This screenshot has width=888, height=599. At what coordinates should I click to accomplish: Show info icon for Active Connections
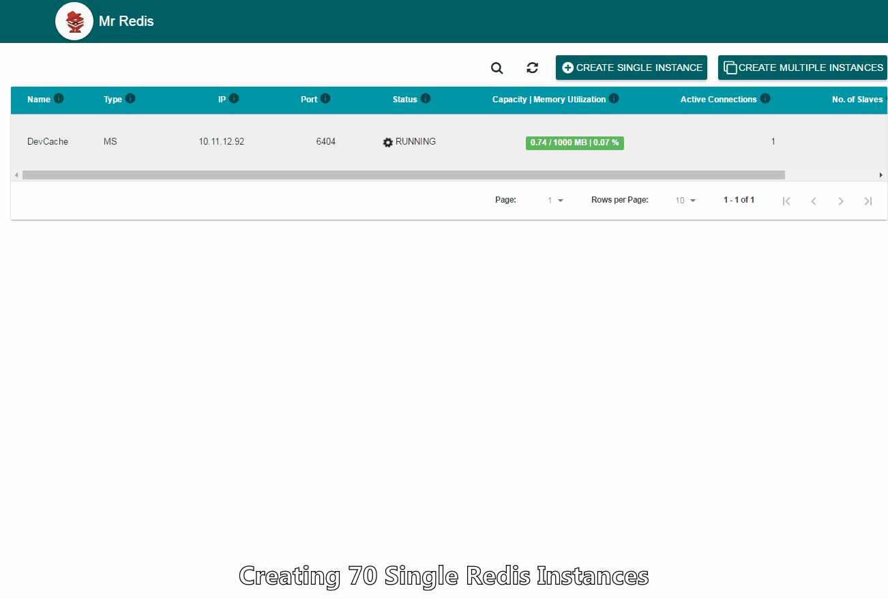click(x=765, y=98)
